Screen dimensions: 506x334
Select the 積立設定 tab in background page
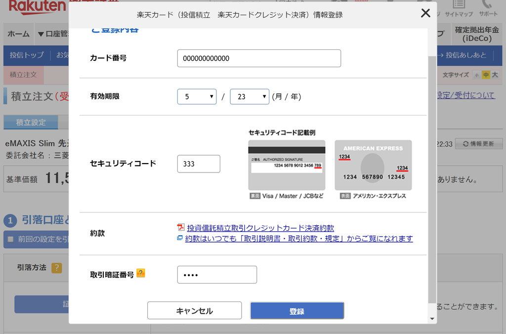[31, 123]
